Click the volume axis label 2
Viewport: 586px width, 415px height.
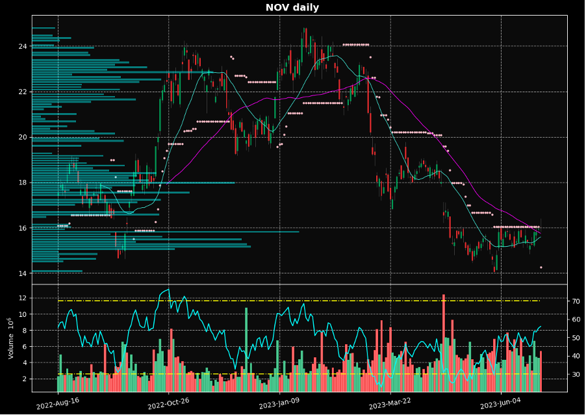(25, 379)
